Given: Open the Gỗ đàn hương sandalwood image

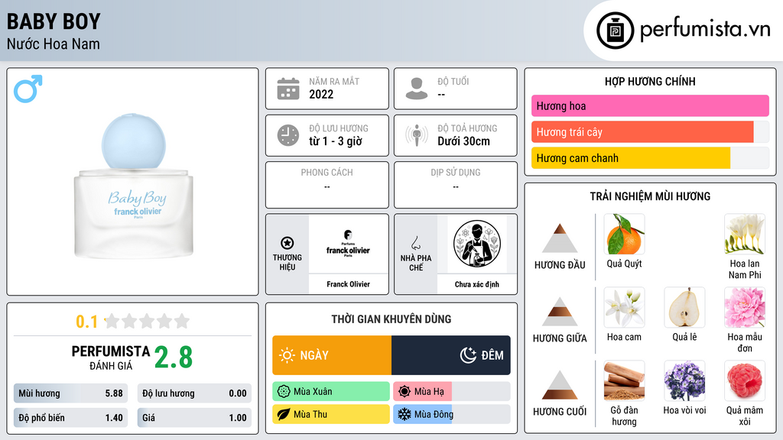Looking at the screenshot, I should tap(624, 381).
